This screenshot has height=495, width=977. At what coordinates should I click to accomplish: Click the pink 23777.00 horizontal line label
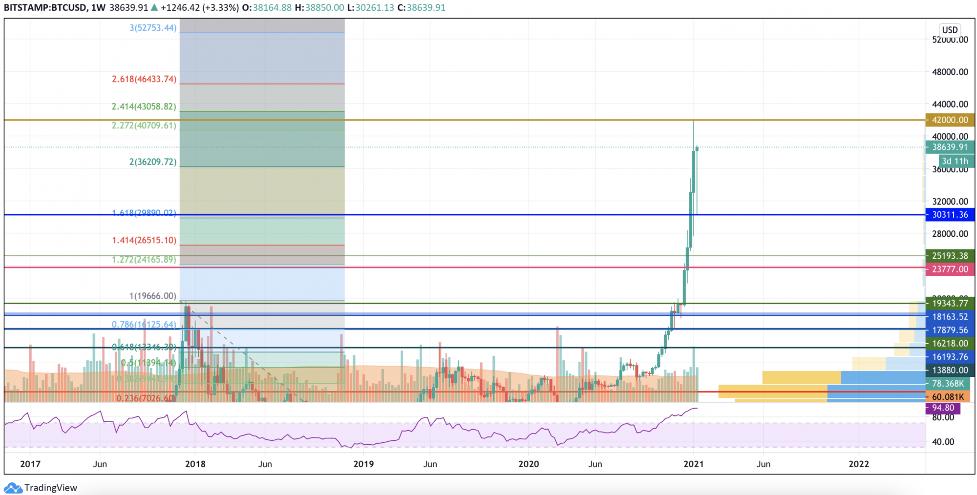[950, 269]
